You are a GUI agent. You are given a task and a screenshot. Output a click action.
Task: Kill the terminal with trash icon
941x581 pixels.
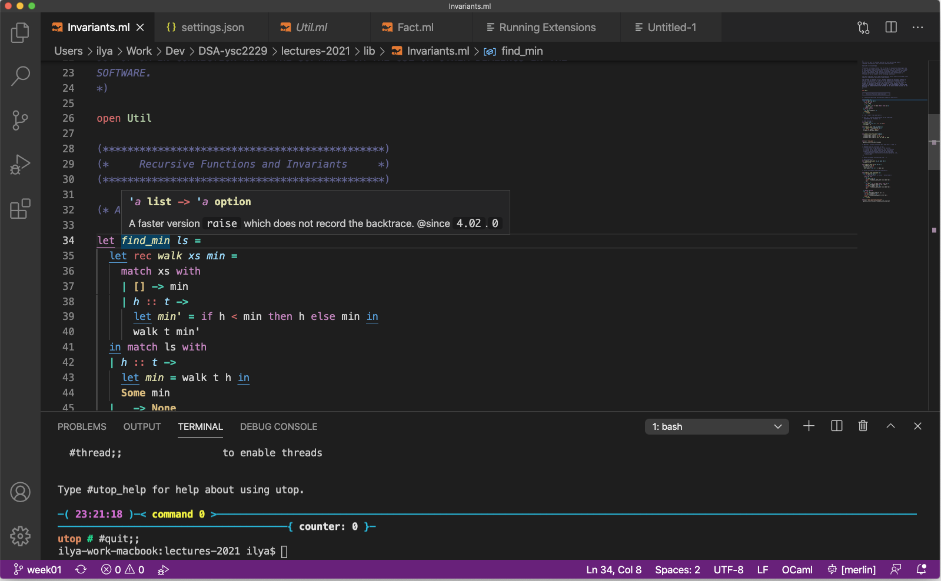pos(863,426)
